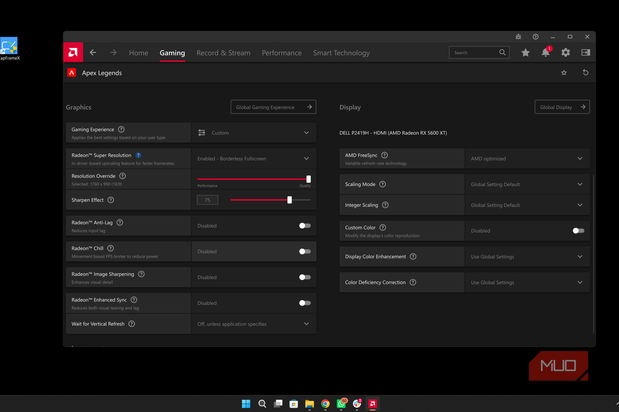Viewport: 619px width, 412px height.
Task: Favorite the Apex Legends profile star
Action: (x=564, y=73)
